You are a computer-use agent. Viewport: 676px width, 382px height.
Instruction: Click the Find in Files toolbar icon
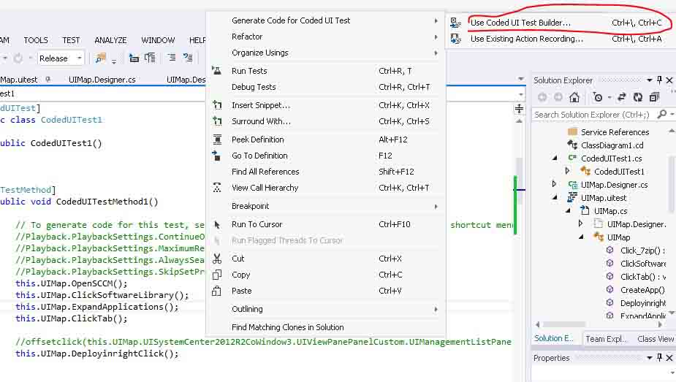[x=100, y=58]
